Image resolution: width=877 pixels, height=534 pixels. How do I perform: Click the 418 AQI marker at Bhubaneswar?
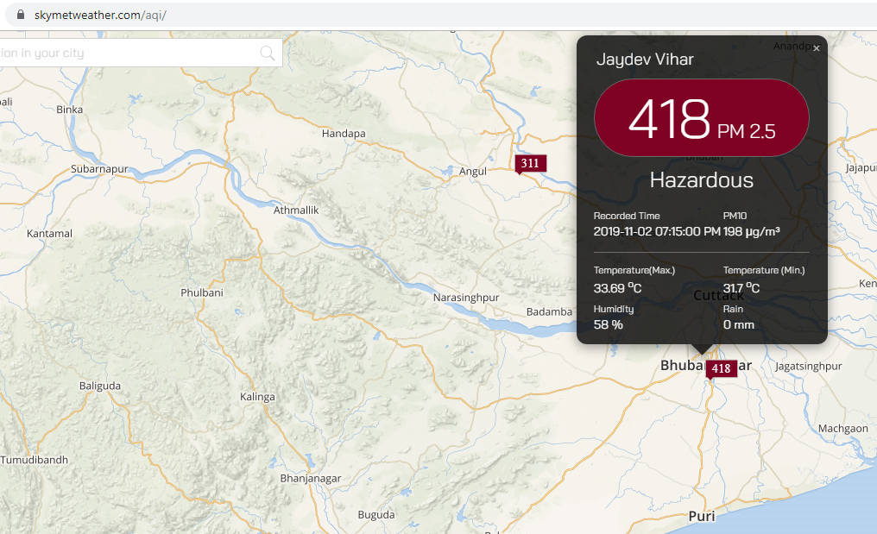pyautogui.click(x=721, y=368)
